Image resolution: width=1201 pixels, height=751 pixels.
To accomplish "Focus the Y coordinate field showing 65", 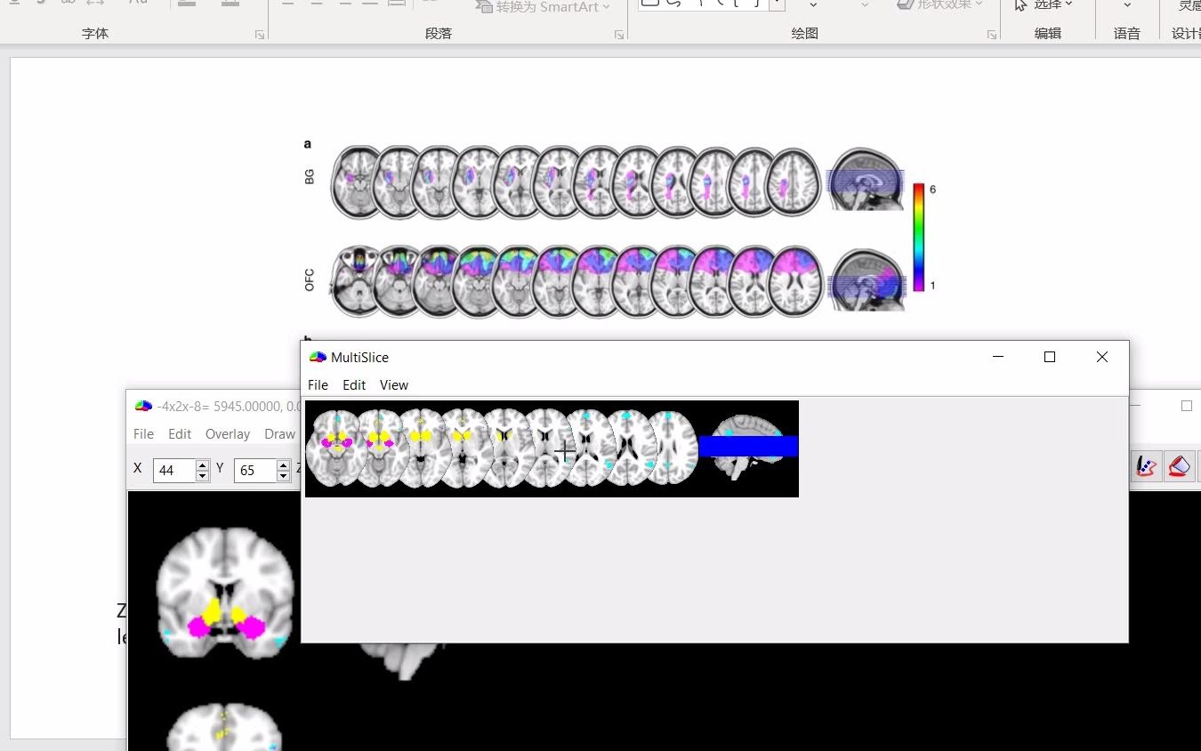I will tap(255, 470).
